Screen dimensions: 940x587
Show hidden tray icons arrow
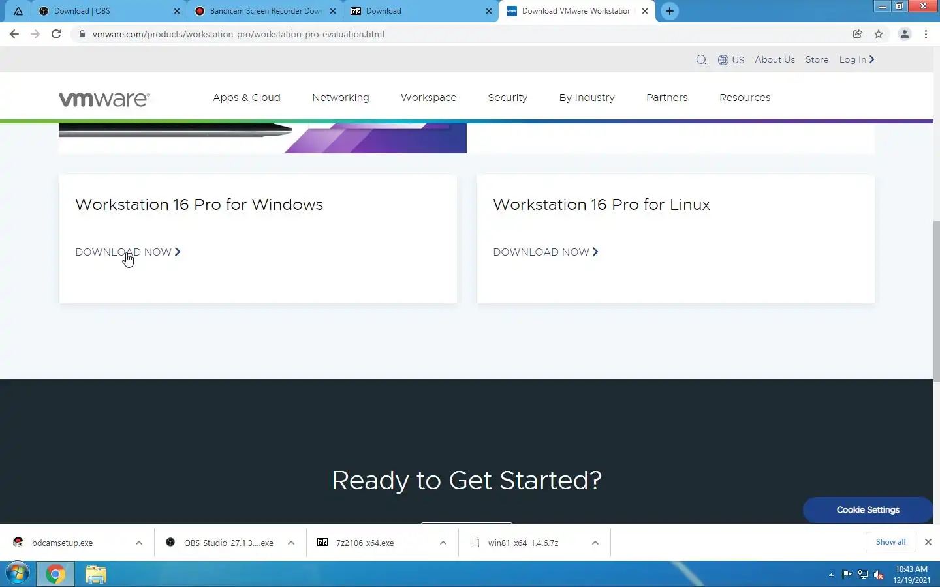pos(831,575)
